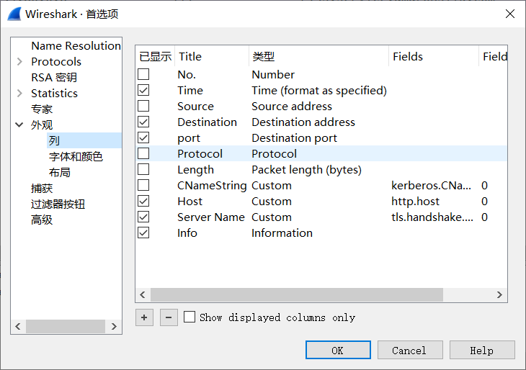
Task: Click the Wireshark shark fin logo
Action: pyautogui.click(x=14, y=14)
